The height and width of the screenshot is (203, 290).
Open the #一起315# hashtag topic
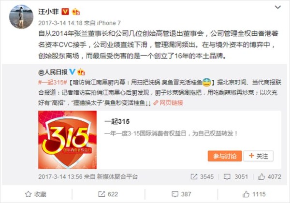53,82
